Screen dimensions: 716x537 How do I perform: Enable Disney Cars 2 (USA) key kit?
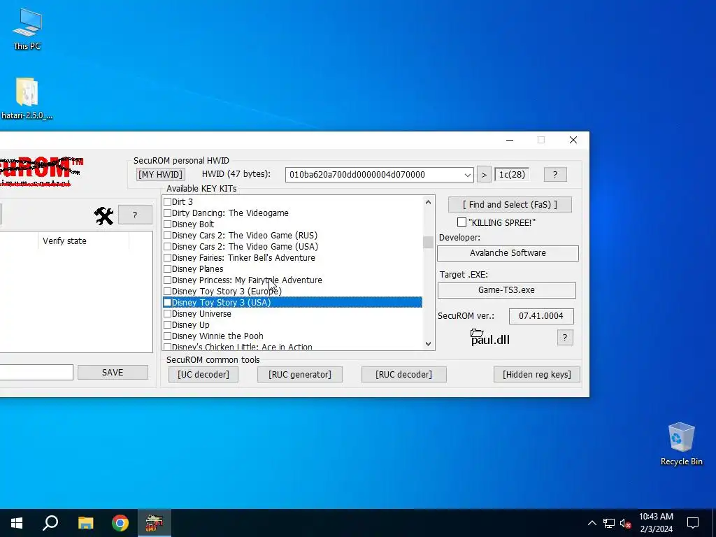[x=168, y=246]
